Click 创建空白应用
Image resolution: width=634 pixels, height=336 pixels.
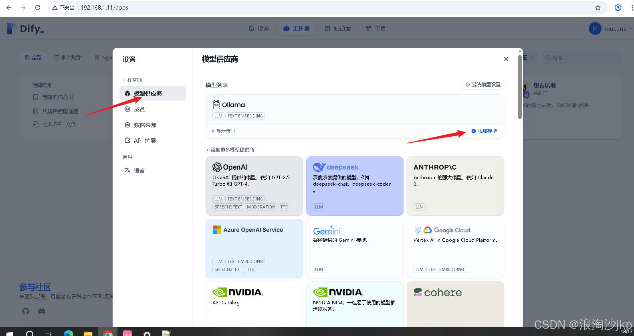tap(53, 97)
